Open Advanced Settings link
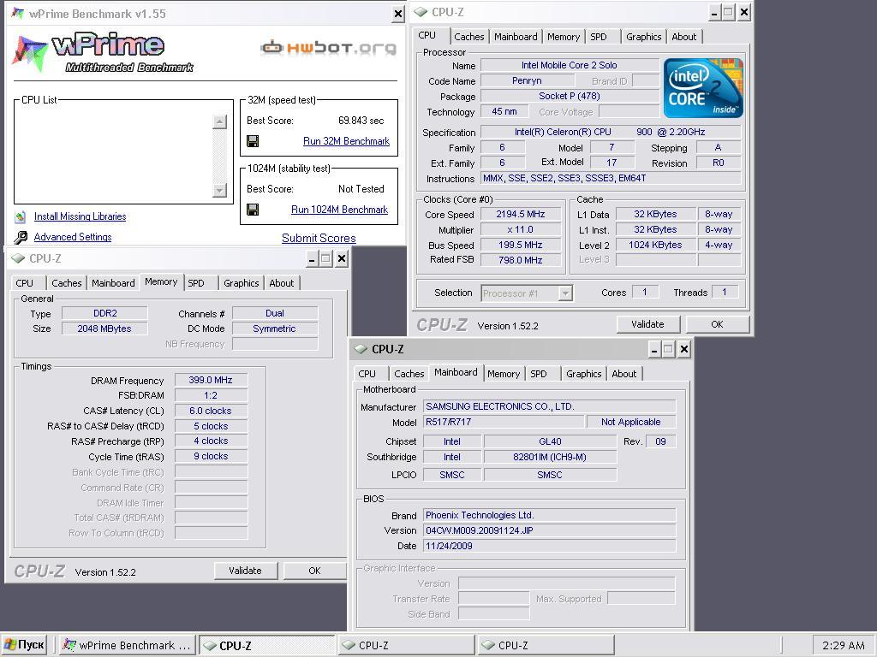Screen dimensions: 877x657 (x=73, y=238)
